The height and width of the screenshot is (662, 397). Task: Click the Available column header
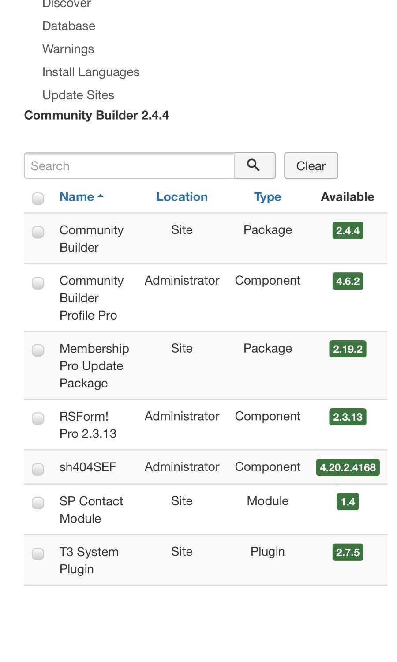(348, 197)
